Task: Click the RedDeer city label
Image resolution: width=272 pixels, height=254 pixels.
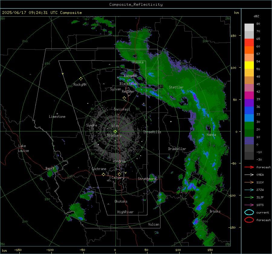Action: (128, 92)
